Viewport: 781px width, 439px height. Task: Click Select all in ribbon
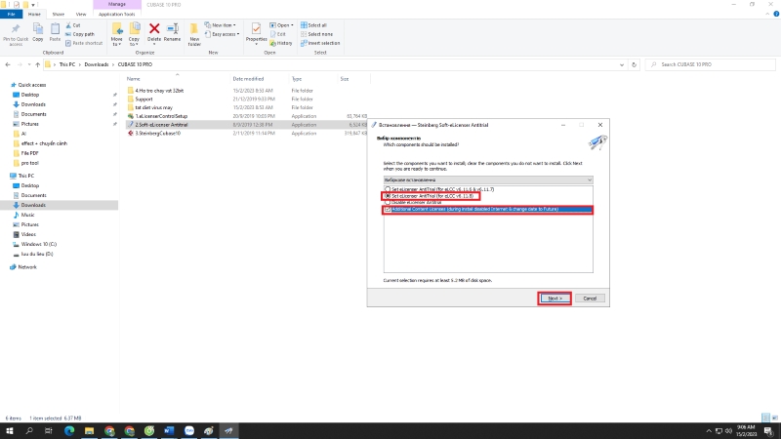[x=313, y=25]
